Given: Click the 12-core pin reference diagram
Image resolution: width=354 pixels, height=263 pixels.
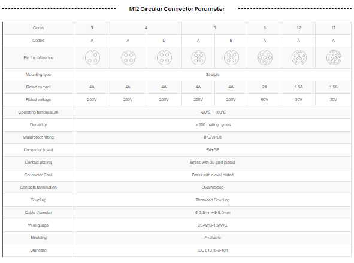Looking at the screenshot, I should coord(299,58).
